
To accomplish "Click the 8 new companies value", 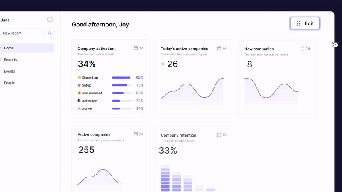I will point(250,64).
